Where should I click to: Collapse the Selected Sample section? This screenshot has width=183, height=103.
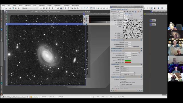141,9
